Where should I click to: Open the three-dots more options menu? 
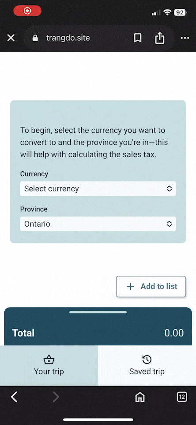185,38
